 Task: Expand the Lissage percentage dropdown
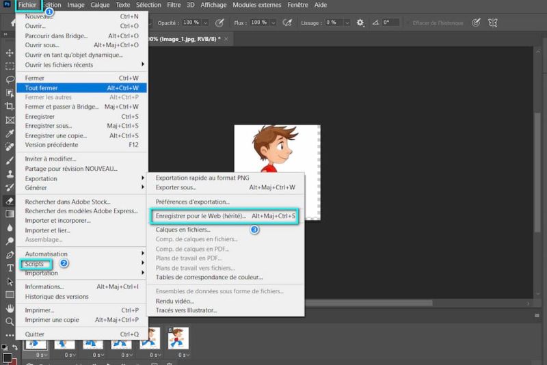(345, 23)
